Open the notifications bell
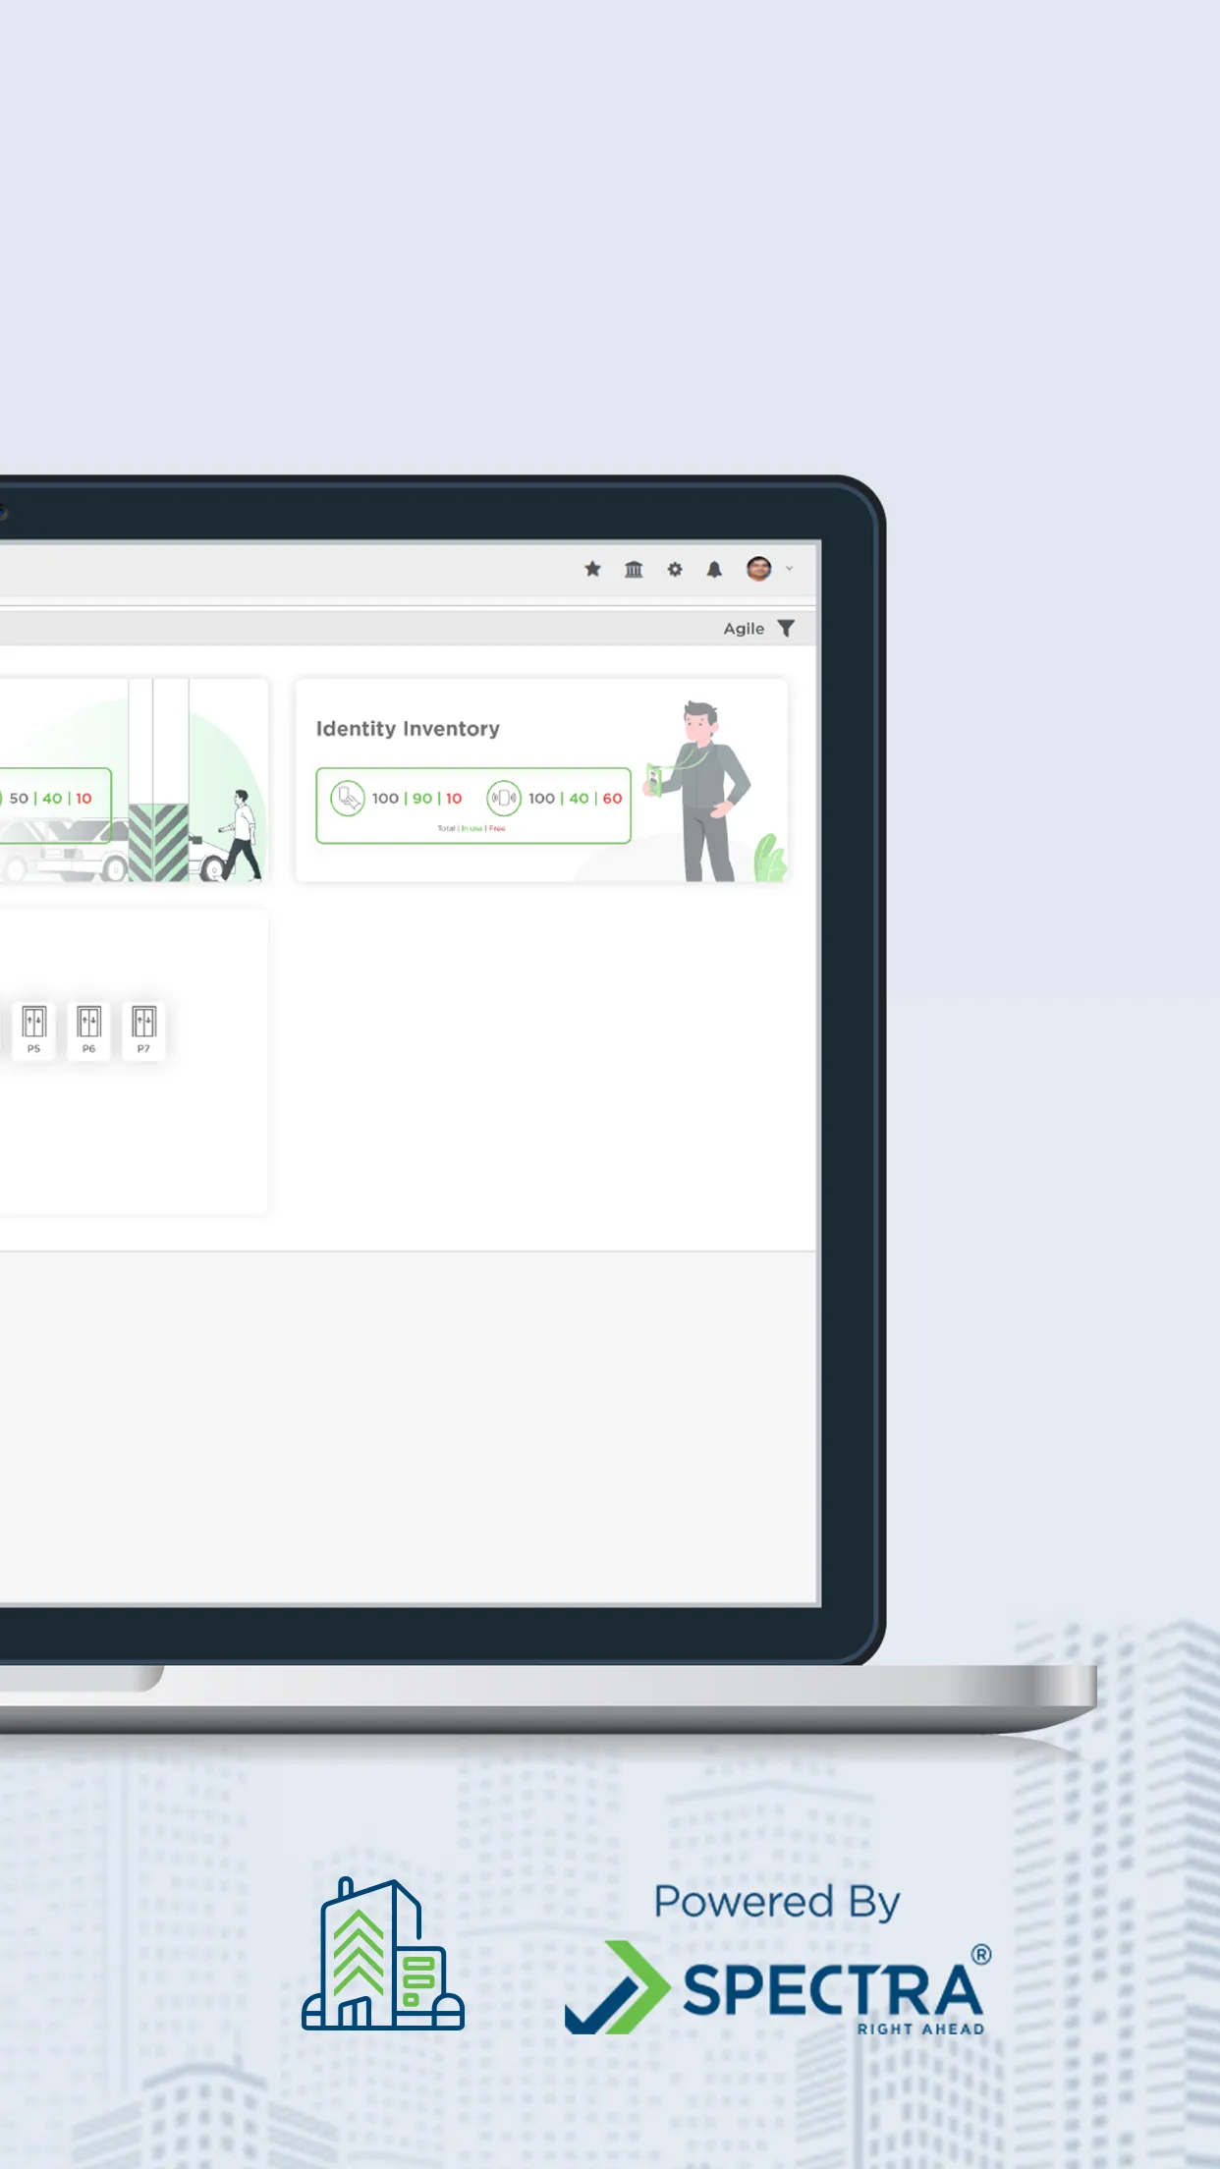 (x=714, y=569)
